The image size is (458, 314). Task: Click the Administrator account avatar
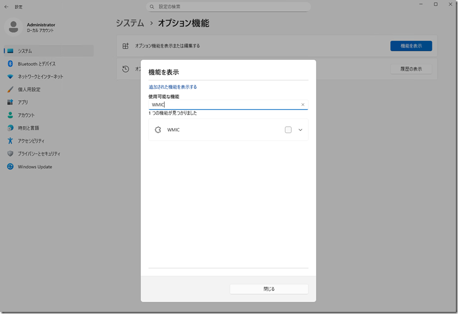[x=13, y=27]
